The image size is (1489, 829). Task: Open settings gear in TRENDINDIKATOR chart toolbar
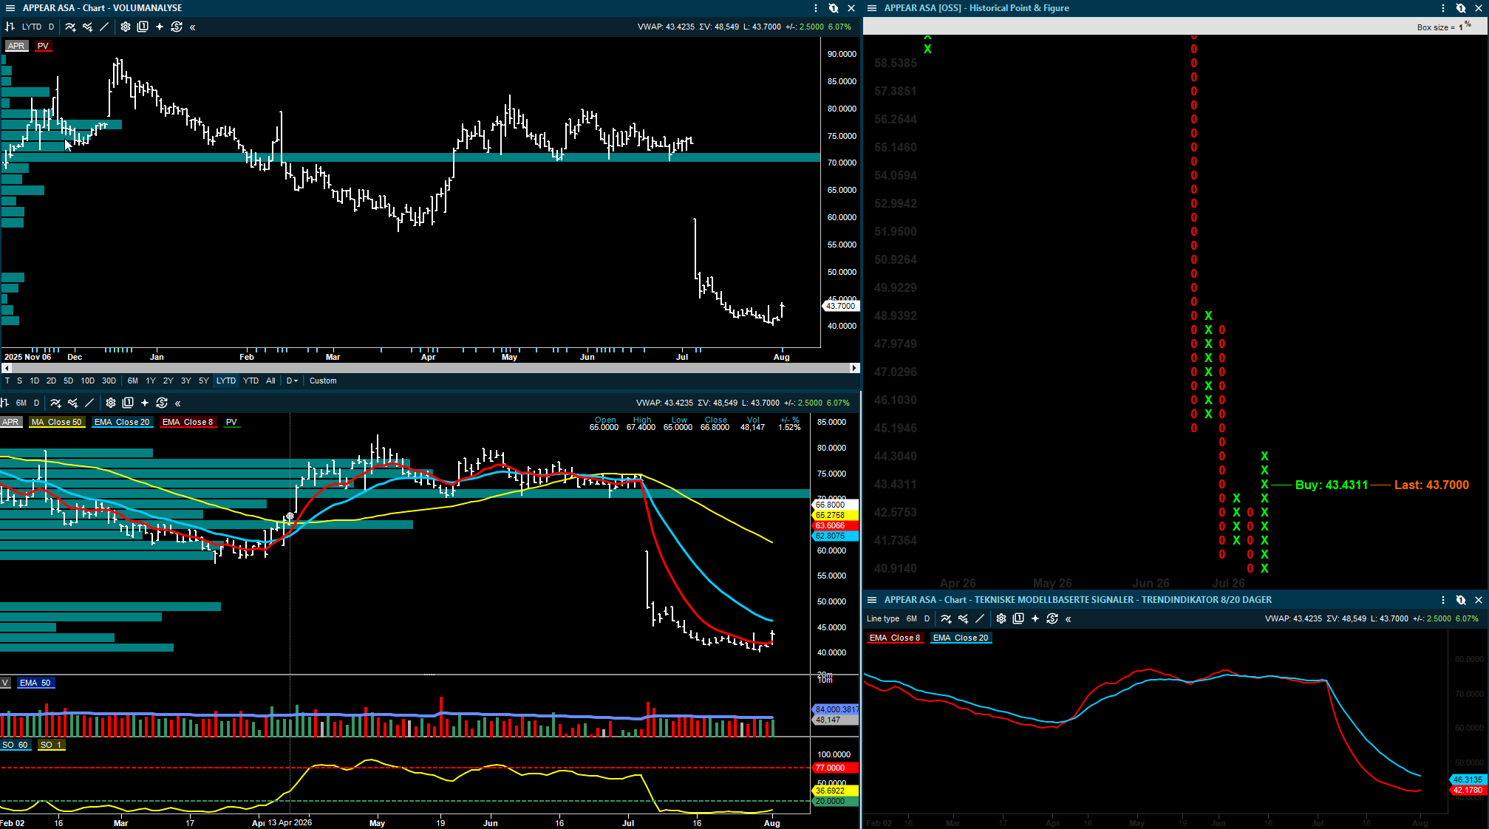(x=1001, y=618)
